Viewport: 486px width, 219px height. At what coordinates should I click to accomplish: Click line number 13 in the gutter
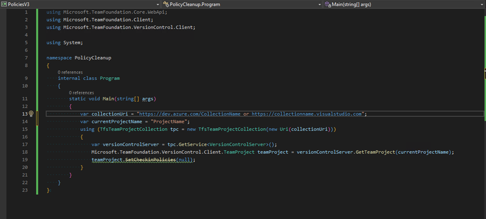[25, 114]
